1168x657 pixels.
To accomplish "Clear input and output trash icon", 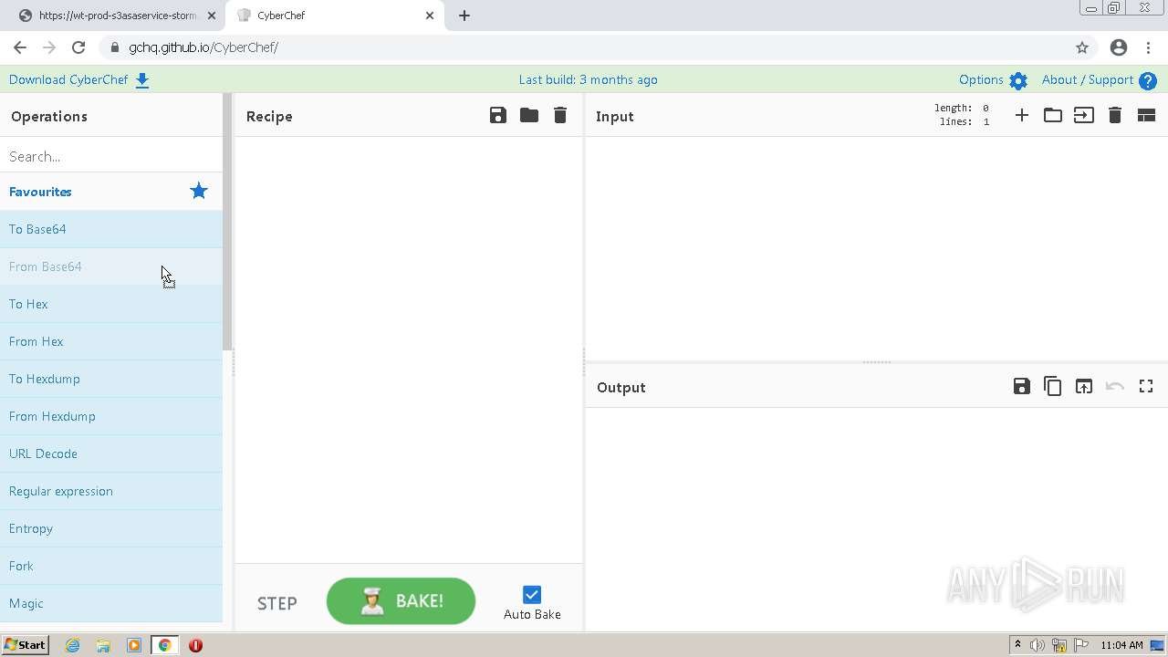I will pos(1115,115).
